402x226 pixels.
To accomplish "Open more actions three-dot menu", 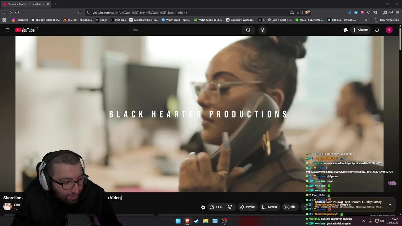I will 304,207.
